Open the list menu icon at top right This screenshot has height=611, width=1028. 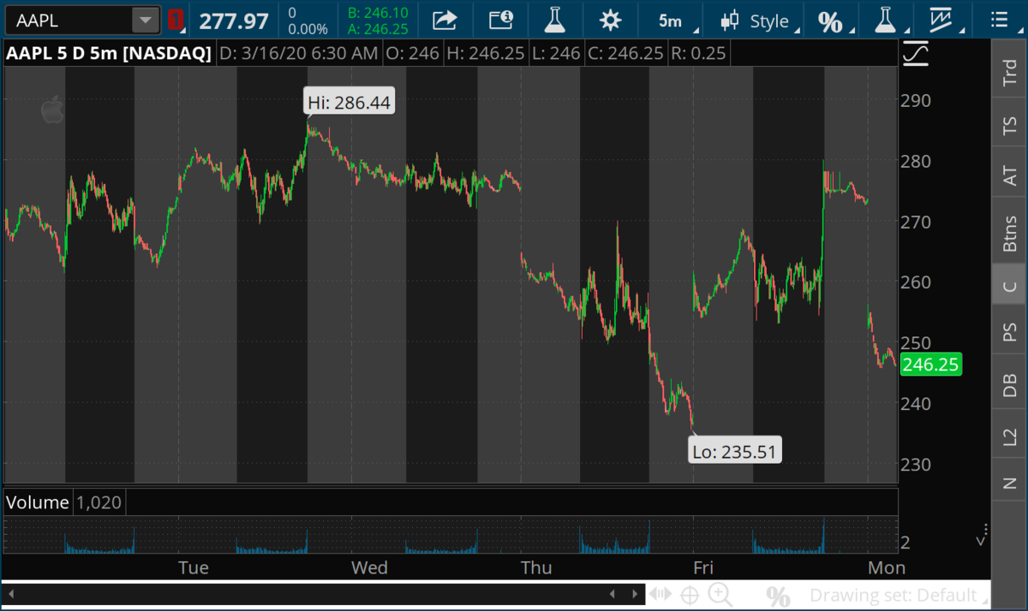(x=998, y=21)
